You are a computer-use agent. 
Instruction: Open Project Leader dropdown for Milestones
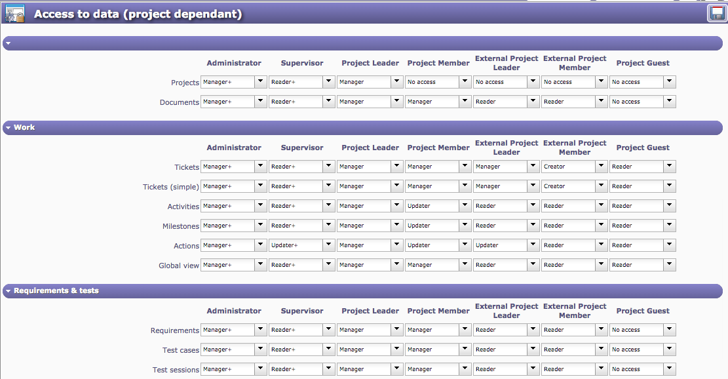(x=396, y=226)
